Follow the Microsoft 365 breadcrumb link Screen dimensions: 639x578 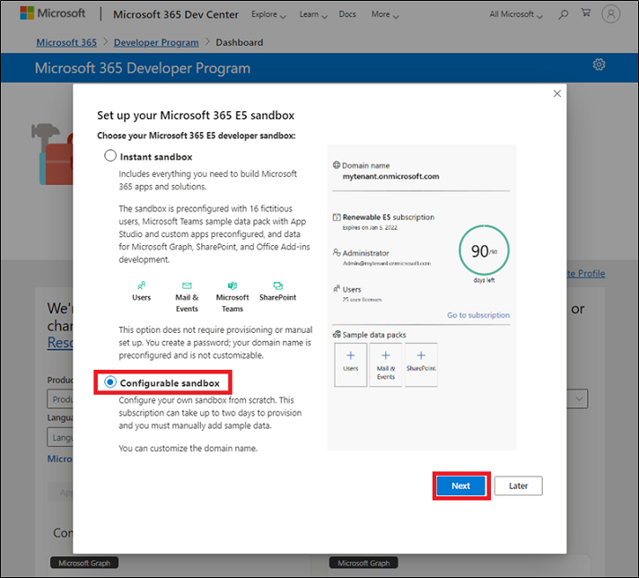(66, 42)
